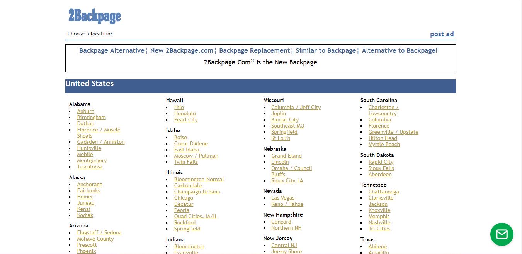The image size is (522, 254).
Task: Choose Rockford link
Action: point(185,222)
